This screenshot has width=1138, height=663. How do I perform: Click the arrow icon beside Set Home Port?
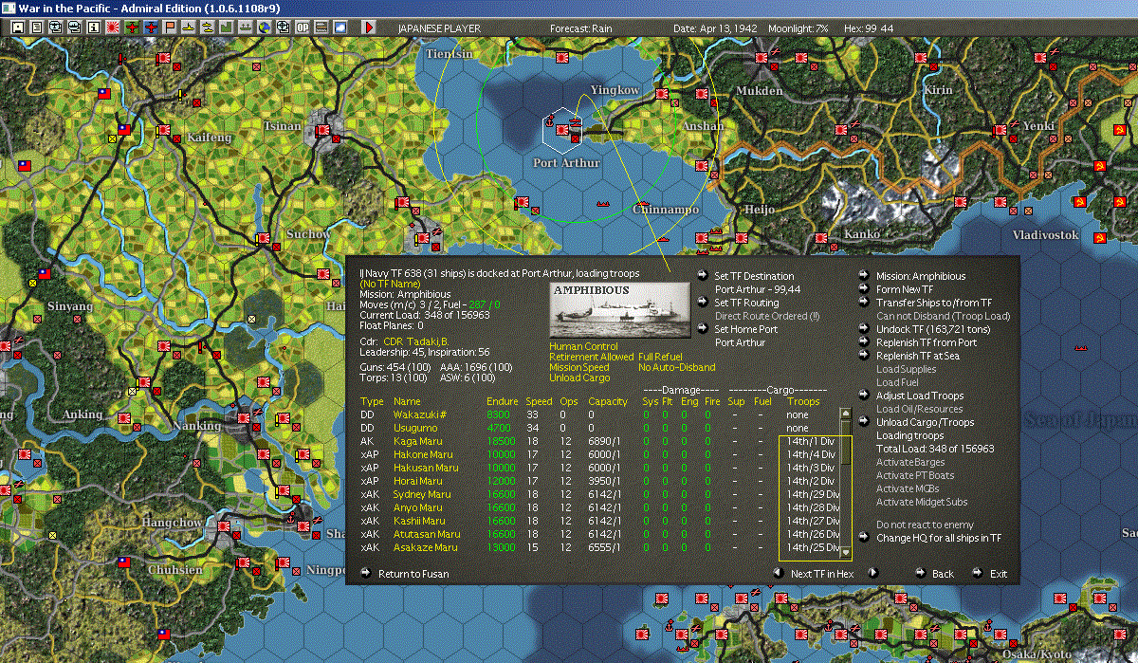tap(703, 329)
